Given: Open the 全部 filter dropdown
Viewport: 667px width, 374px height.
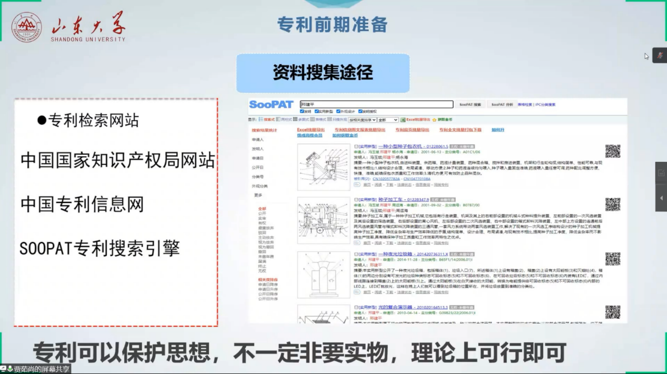Looking at the screenshot, I should click(388, 120).
